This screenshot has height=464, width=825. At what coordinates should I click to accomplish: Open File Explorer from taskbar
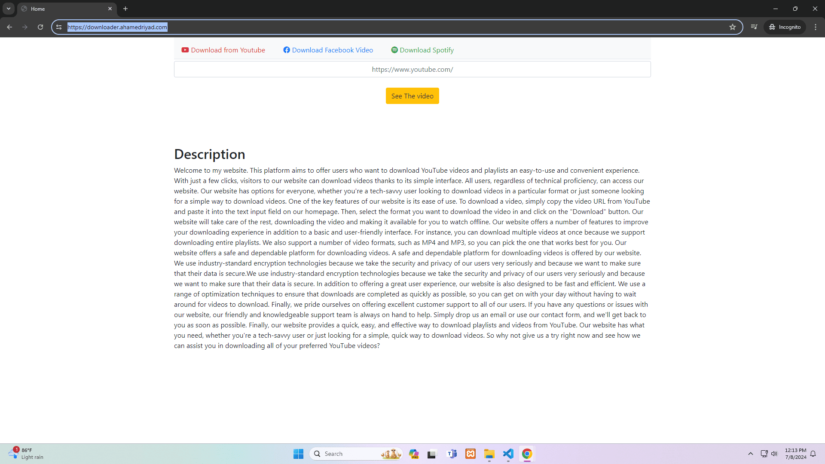pyautogui.click(x=489, y=454)
